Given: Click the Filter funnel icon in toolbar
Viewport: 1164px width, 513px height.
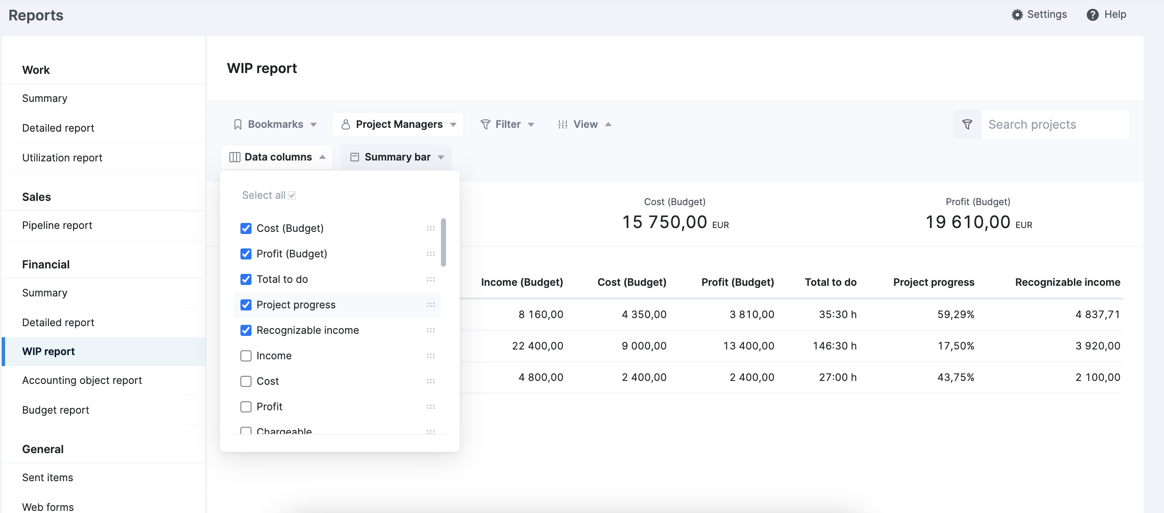Looking at the screenshot, I should (485, 124).
